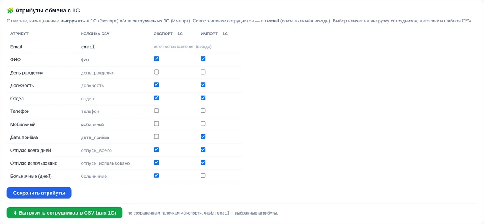Click the 'мобильный' CSV column value
Viewport: 484px width, 224px height.
pyautogui.click(x=92, y=124)
